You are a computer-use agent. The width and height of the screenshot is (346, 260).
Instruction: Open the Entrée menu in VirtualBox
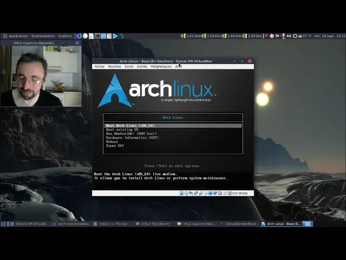pyautogui.click(x=142, y=67)
